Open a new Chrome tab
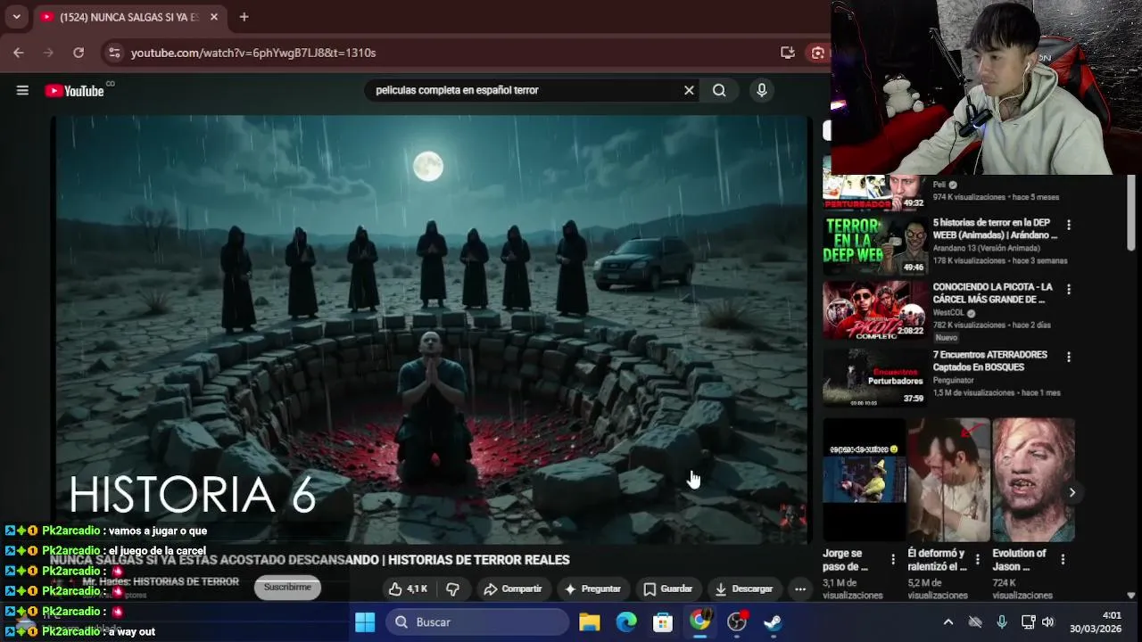This screenshot has height=642, width=1142. tap(244, 17)
